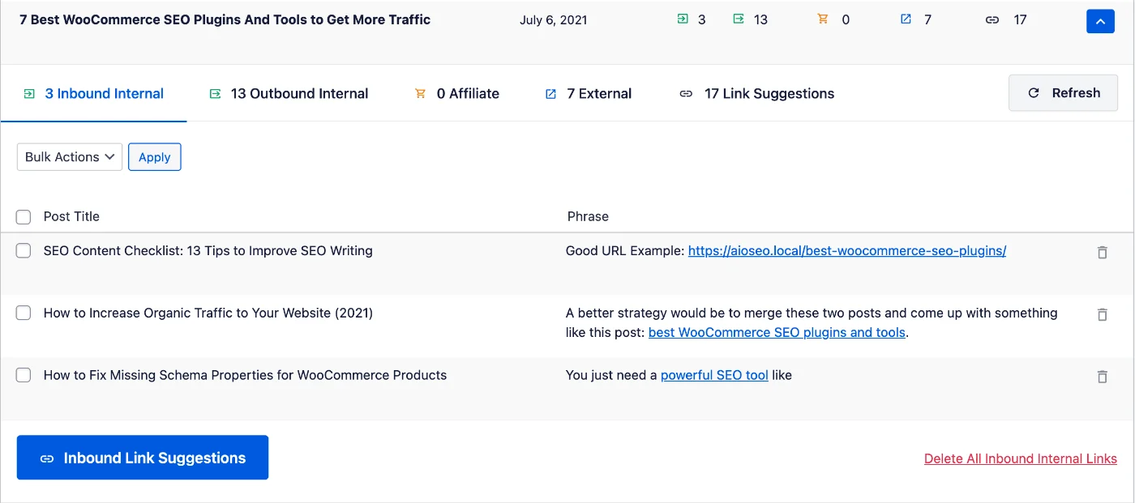Click the 7 Best WooCommerce SEO Plugins title
1135x503 pixels.
click(225, 19)
